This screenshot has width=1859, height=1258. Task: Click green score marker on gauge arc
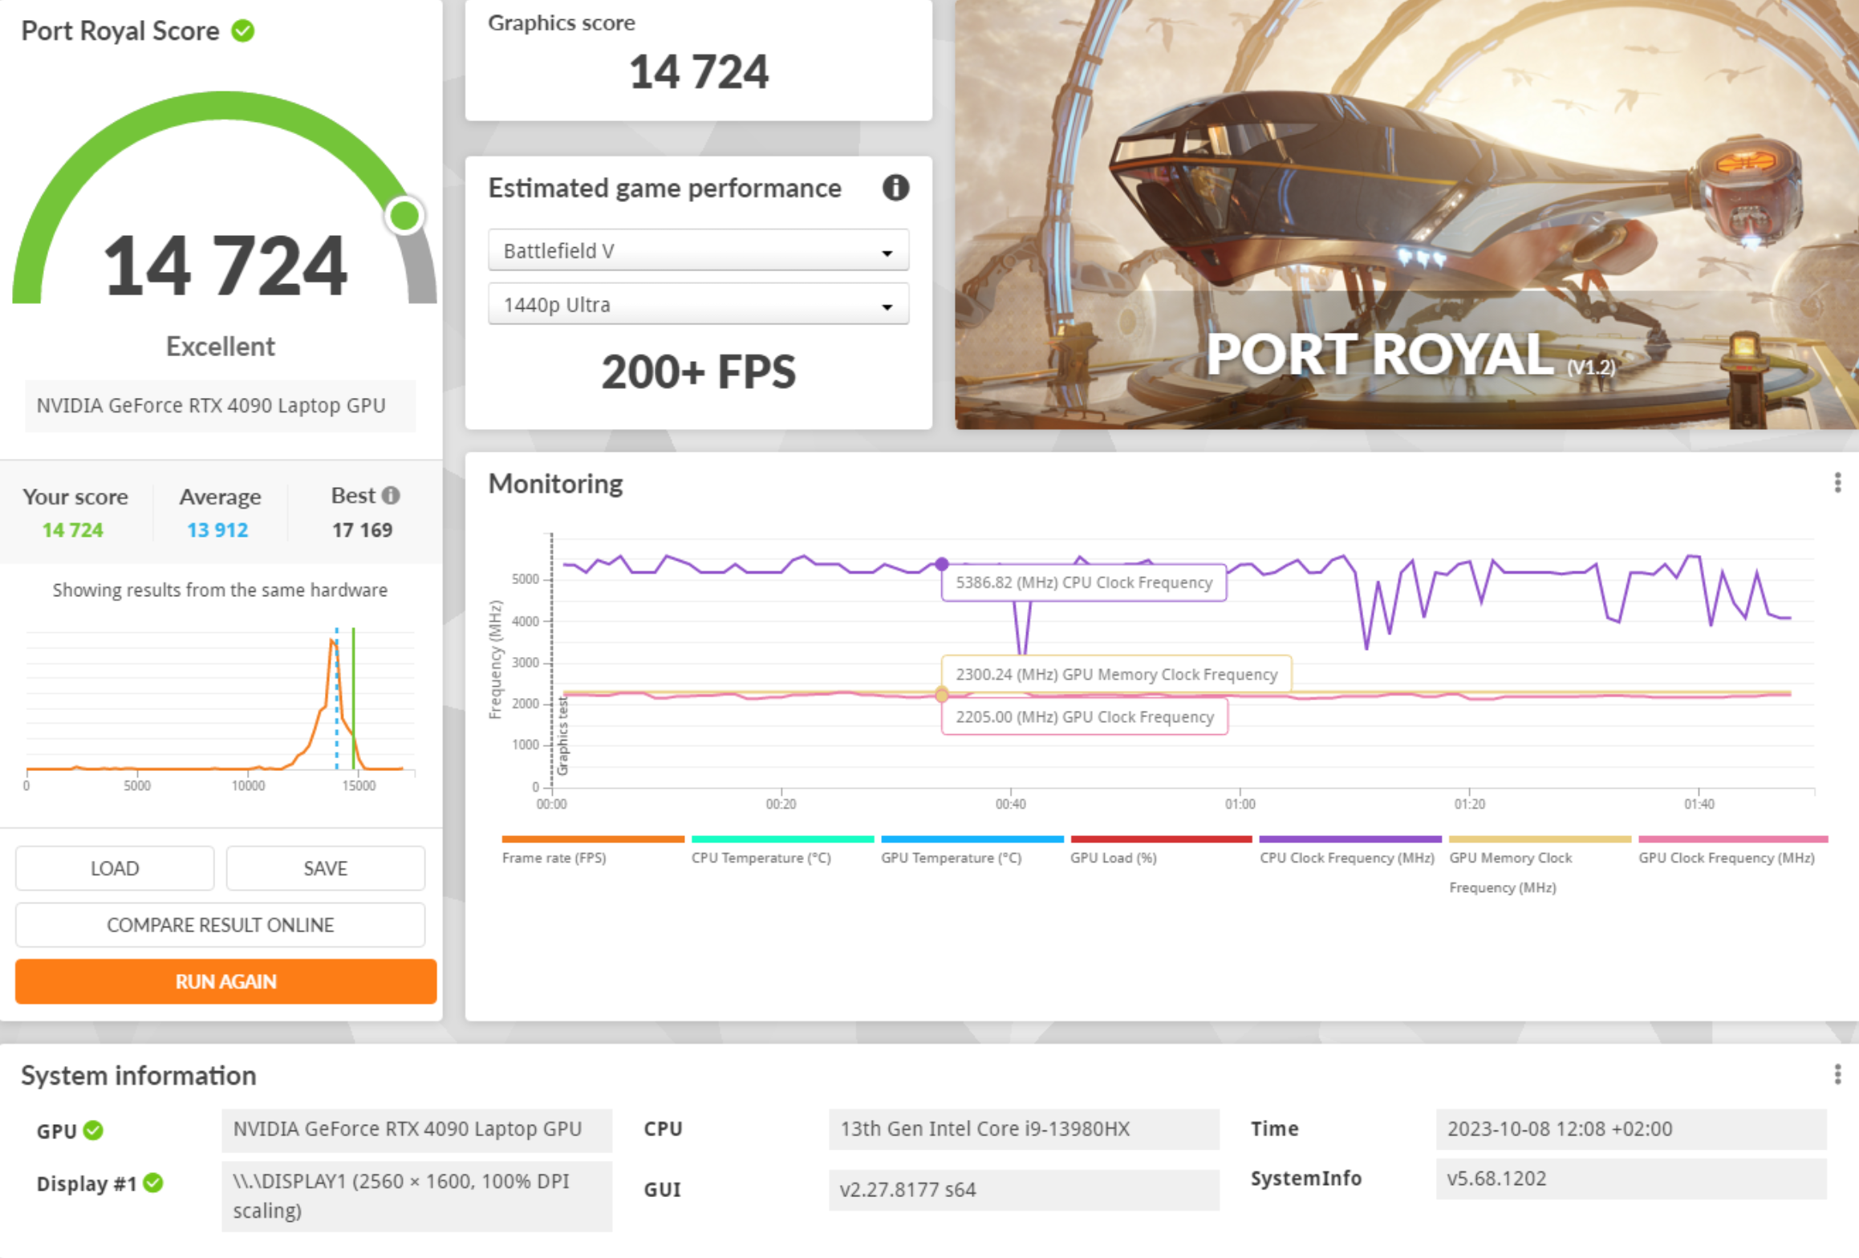coord(404,216)
